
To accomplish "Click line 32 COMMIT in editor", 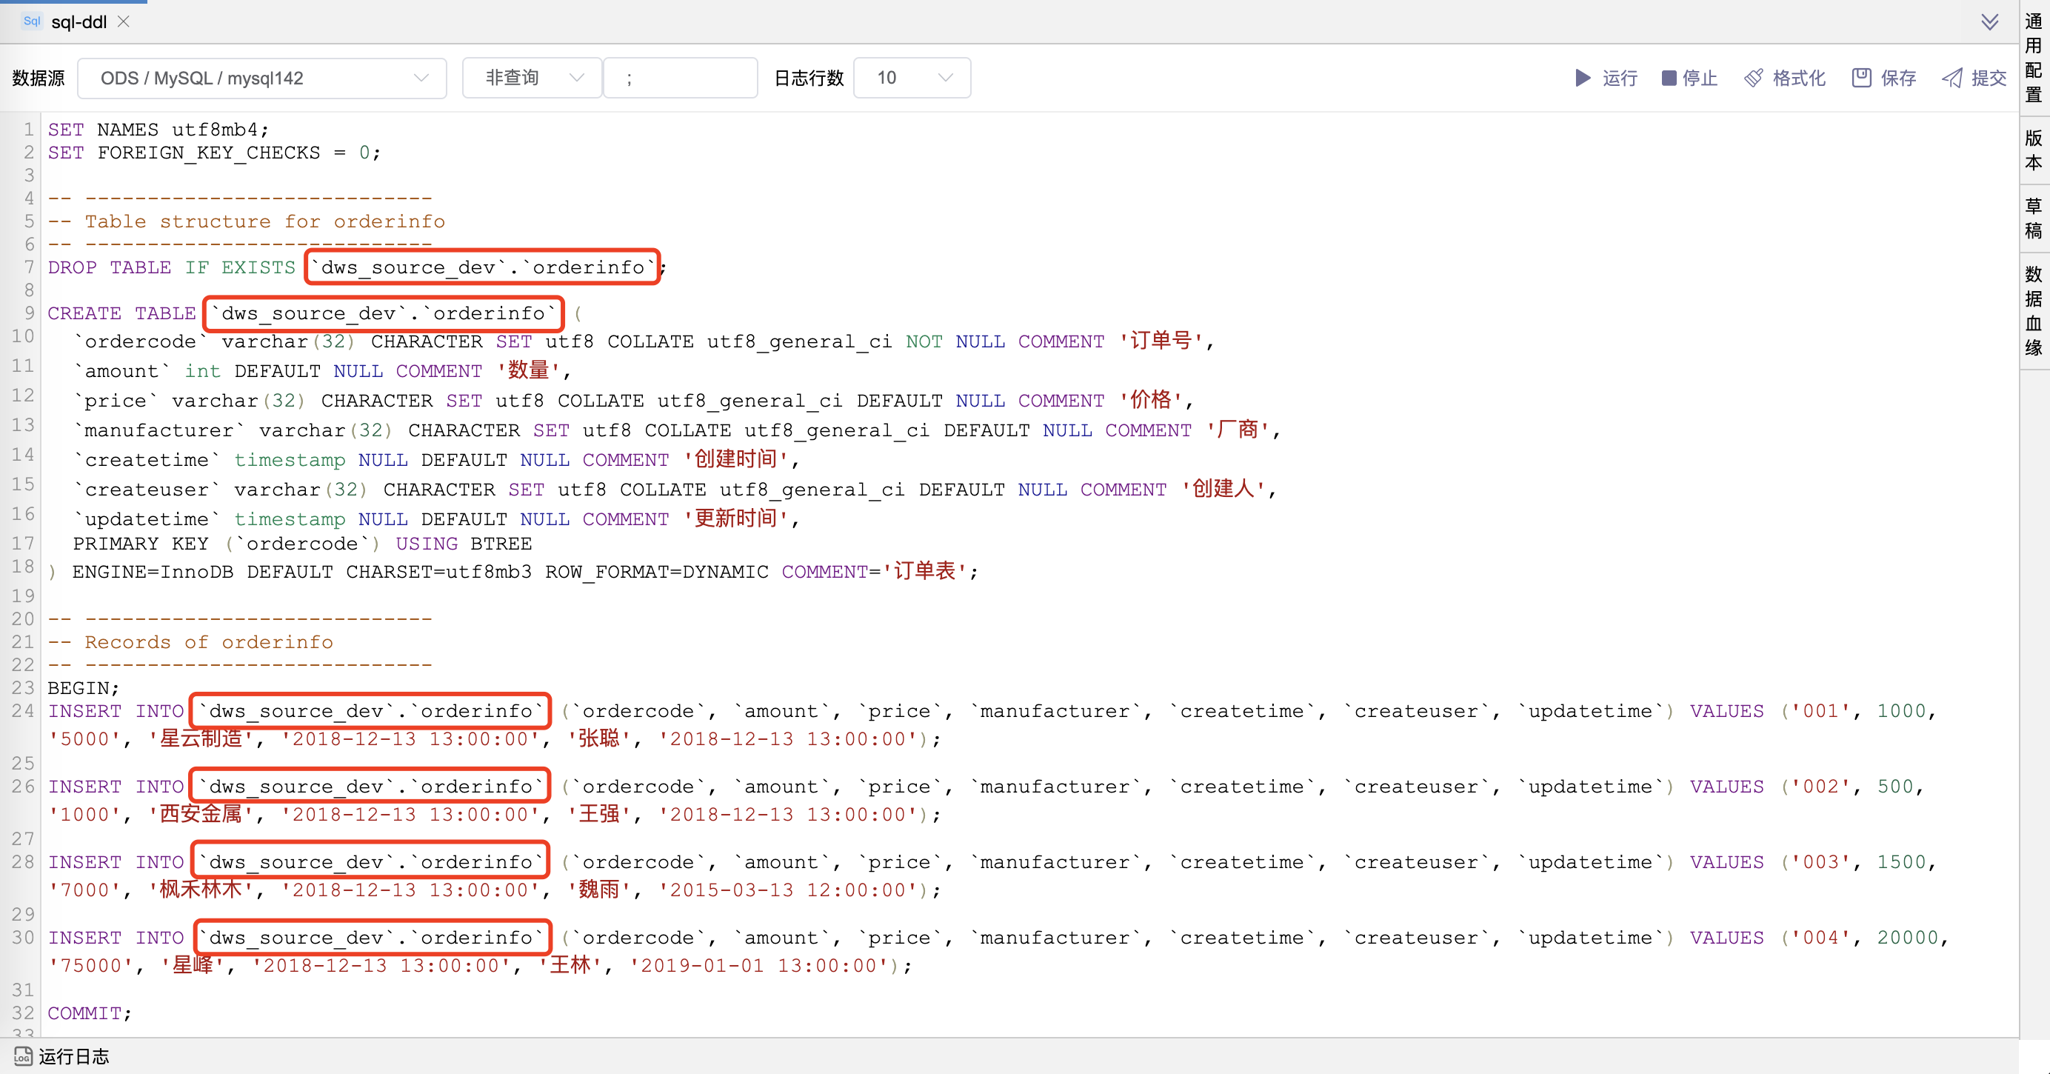I will (84, 1013).
